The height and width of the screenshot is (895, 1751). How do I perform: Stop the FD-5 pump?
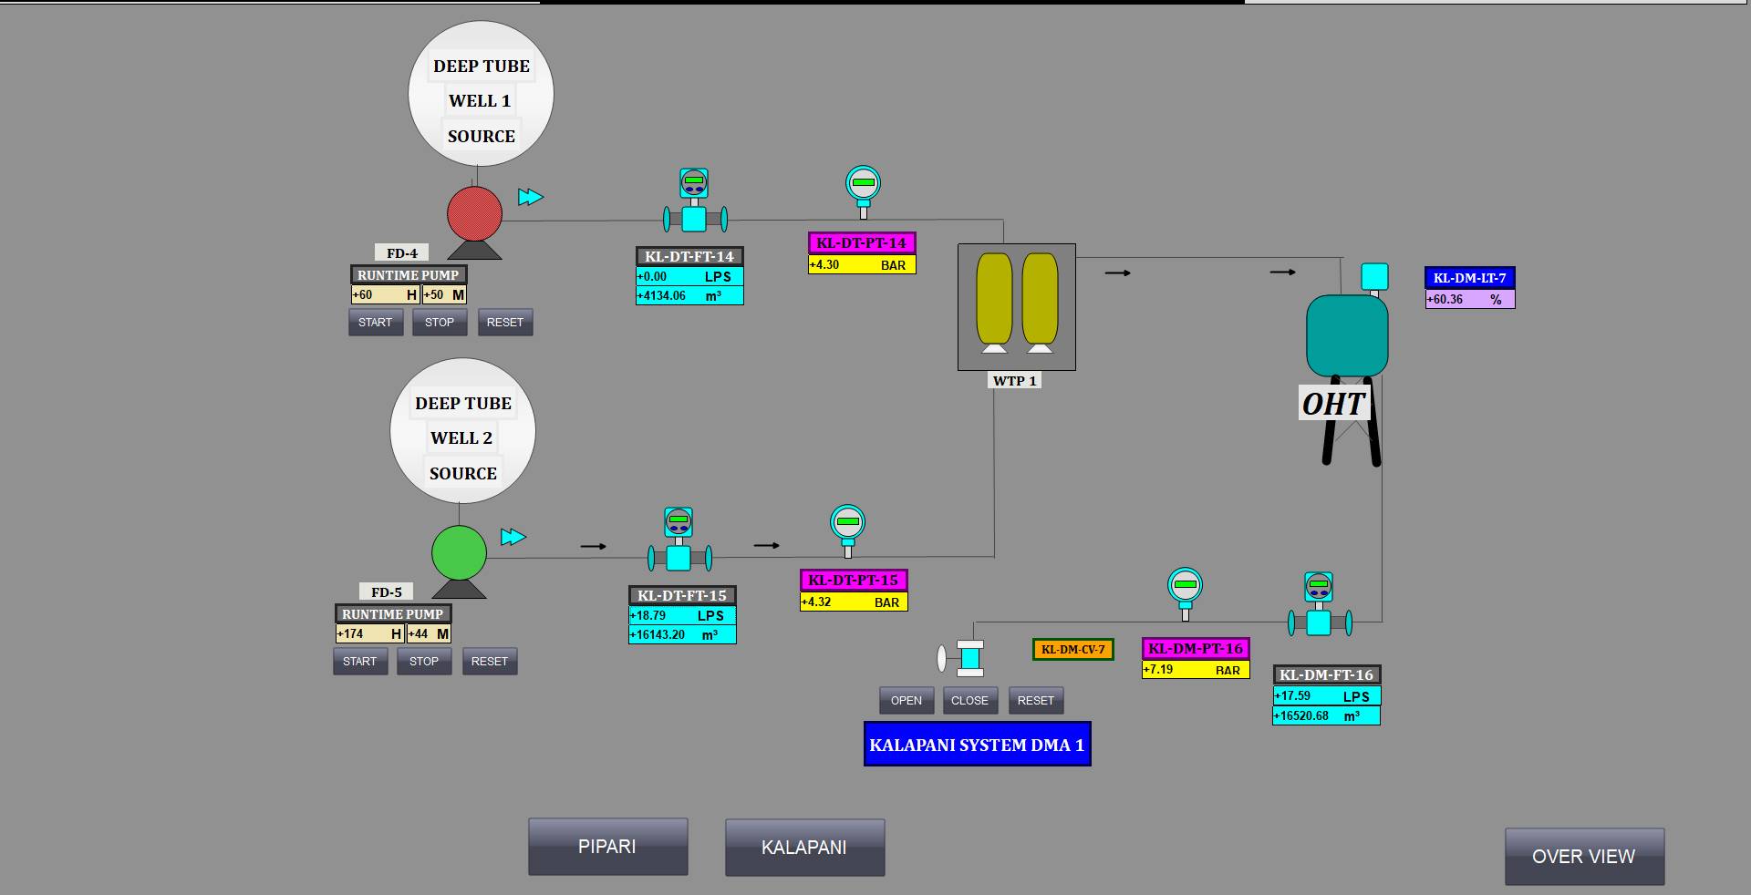(x=424, y=662)
